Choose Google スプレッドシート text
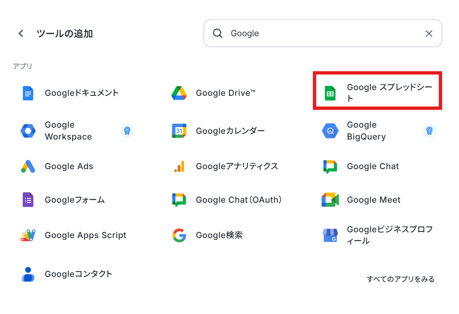The height and width of the screenshot is (314, 459). [x=389, y=93]
